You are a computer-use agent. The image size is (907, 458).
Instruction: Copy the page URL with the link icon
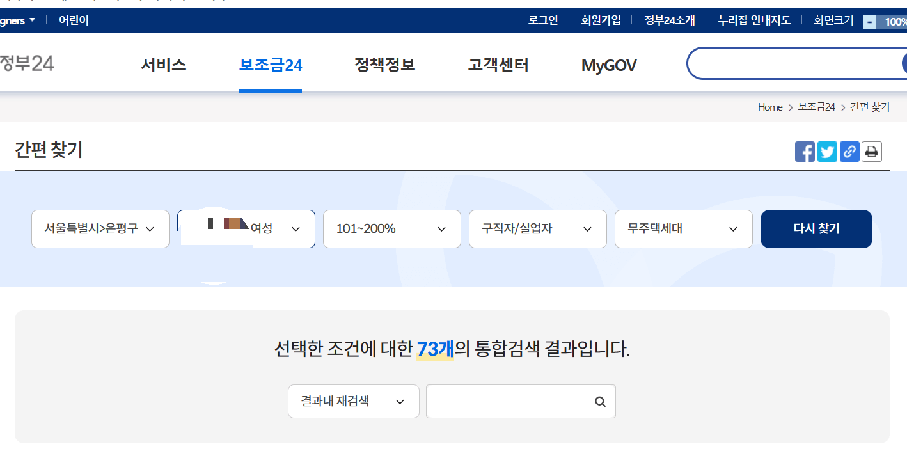coord(849,151)
